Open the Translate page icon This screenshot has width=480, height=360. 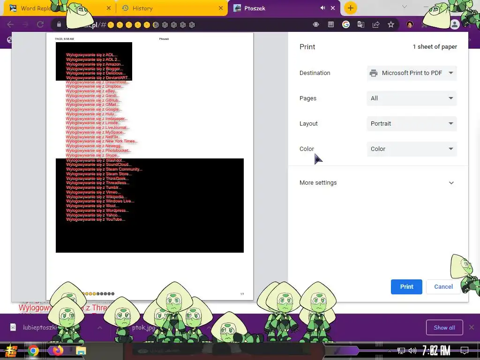click(x=361, y=24)
